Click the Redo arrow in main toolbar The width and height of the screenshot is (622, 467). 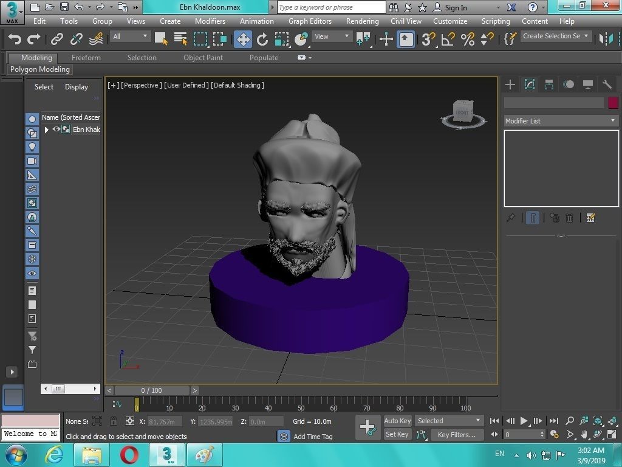(34, 39)
